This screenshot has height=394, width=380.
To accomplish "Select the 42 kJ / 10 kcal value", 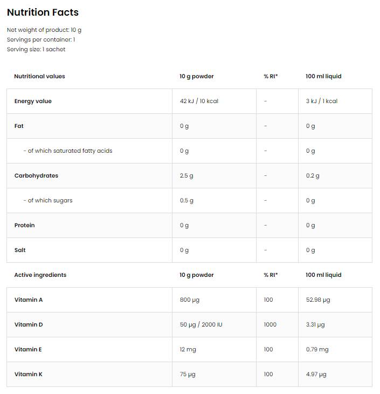I will (199, 101).
